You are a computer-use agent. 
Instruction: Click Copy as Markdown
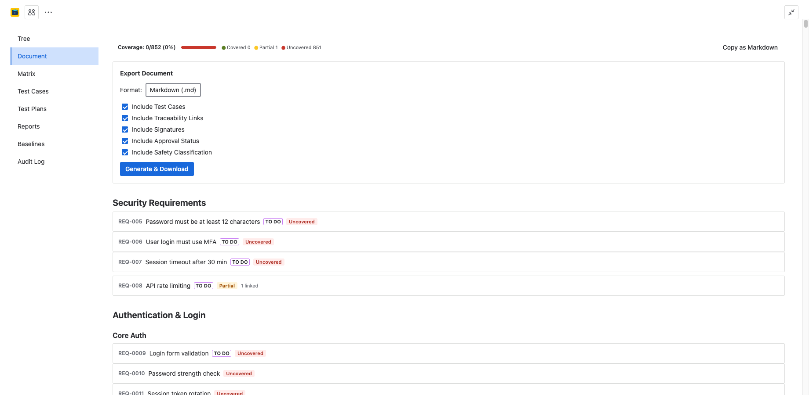[x=750, y=47]
